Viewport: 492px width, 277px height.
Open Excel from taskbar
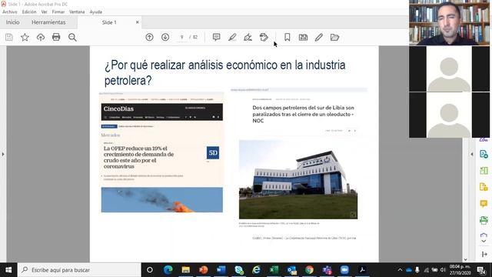(274, 270)
